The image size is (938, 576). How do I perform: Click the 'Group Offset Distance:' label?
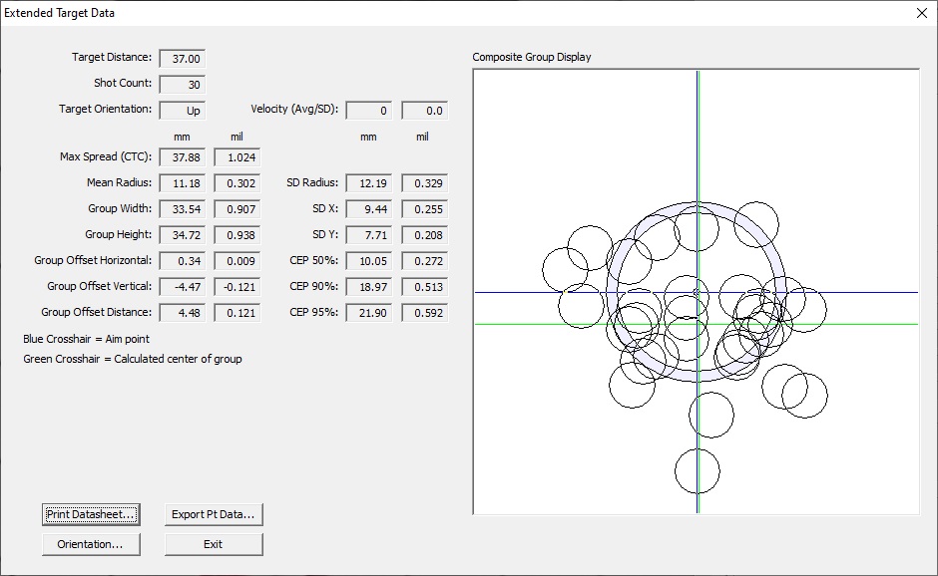point(97,312)
